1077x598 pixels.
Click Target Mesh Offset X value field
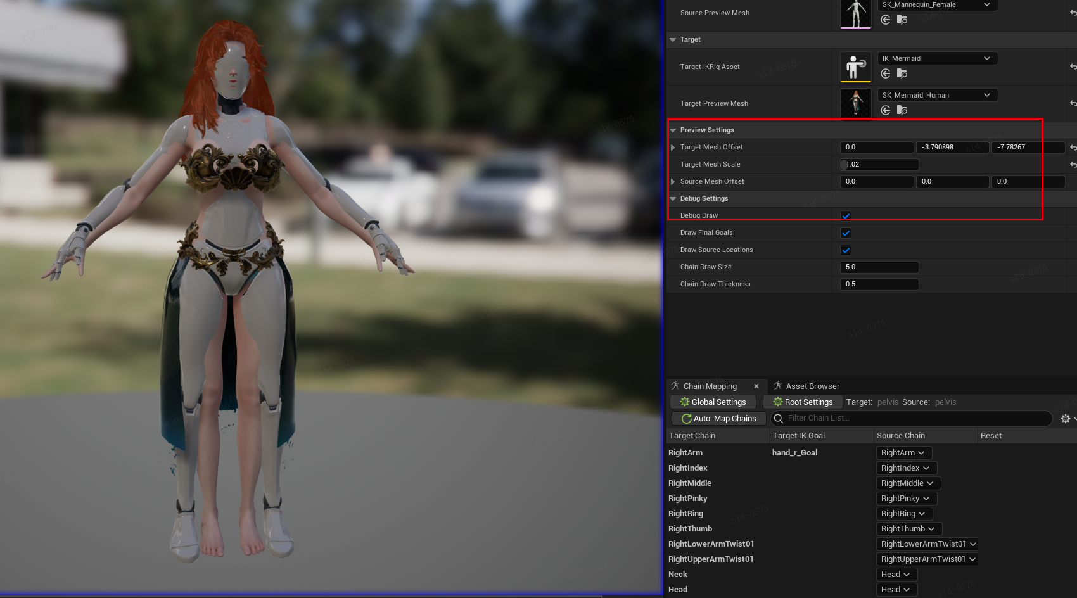pos(877,147)
